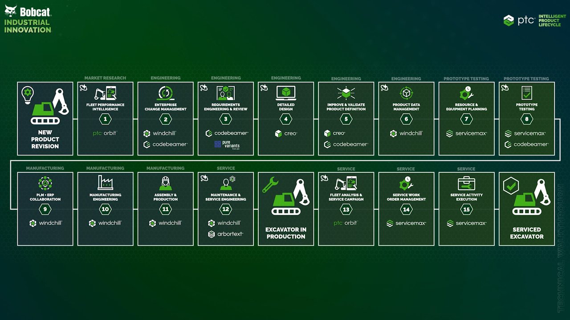Click the excavator image on Serviced Excavator card

[x=532, y=197]
